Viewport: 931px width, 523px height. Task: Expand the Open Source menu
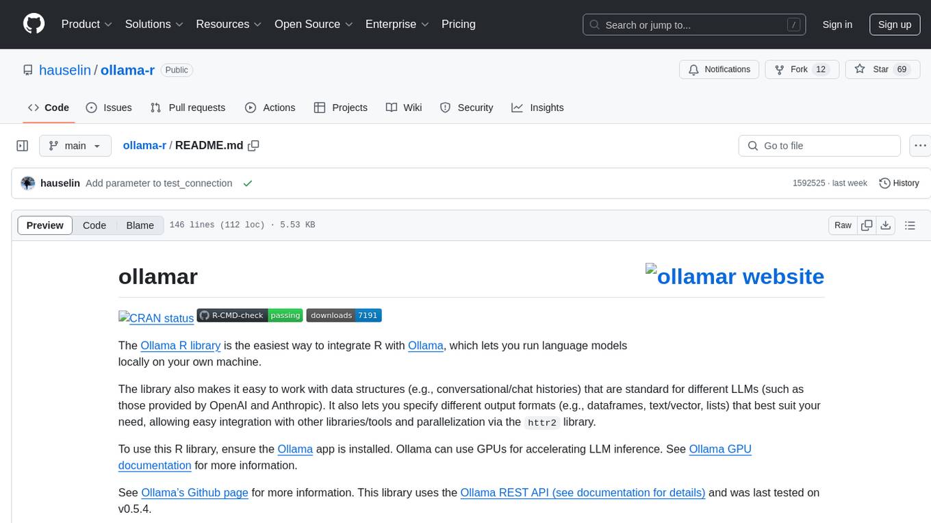pyautogui.click(x=314, y=24)
